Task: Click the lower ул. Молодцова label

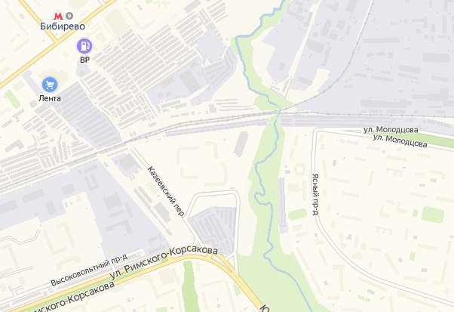Action: click(x=400, y=141)
